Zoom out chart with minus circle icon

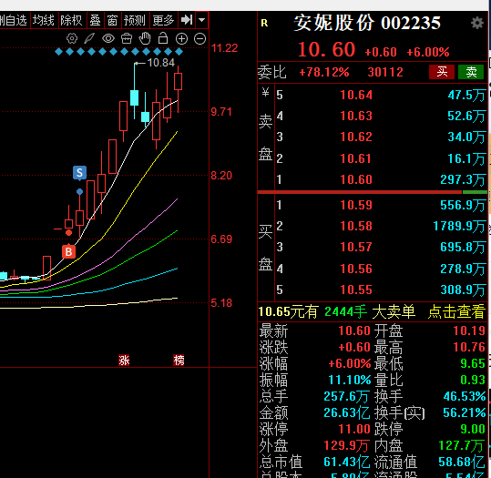click(x=199, y=38)
